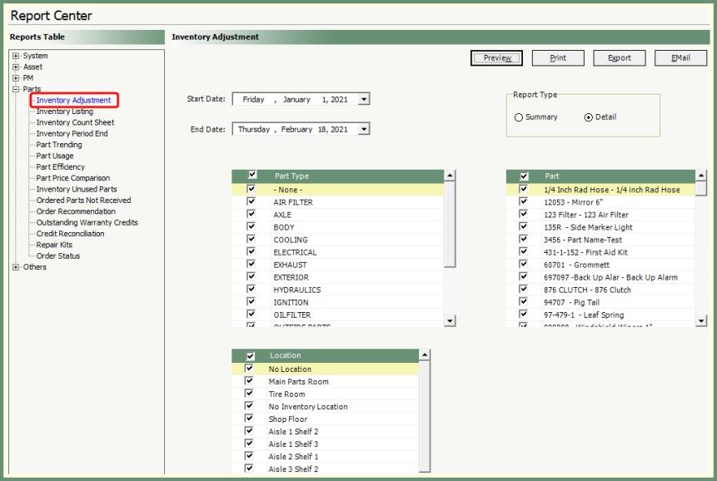Uncheck the Tire Room location

click(249, 394)
